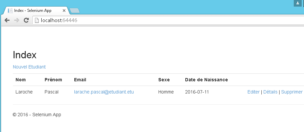
Task: Click the larache.pascal@etudiant.etu email link
Action: coord(104,92)
